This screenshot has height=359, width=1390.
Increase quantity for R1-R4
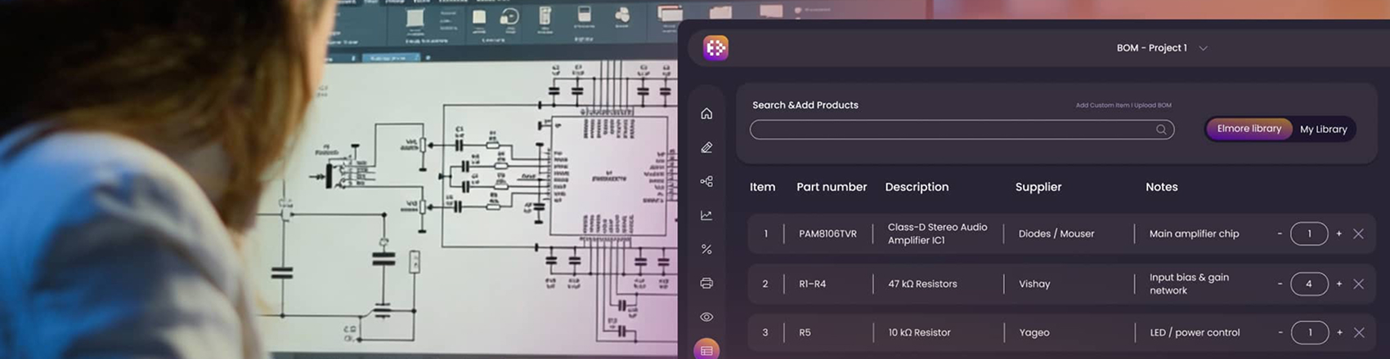click(x=1338, y=284)
